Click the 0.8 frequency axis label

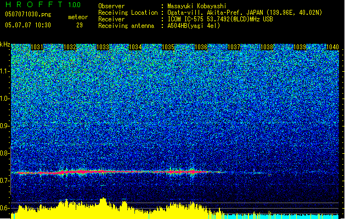tap(4, 153)
